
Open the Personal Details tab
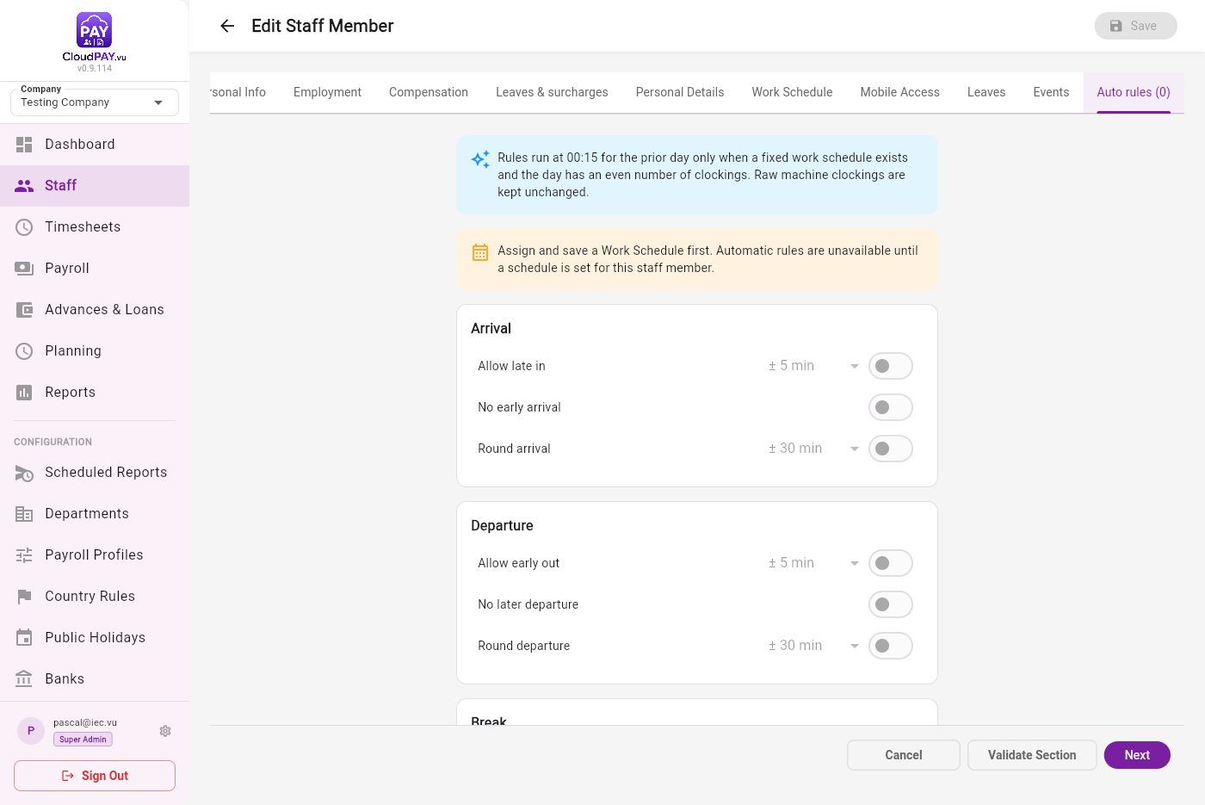tap(680, 92)
